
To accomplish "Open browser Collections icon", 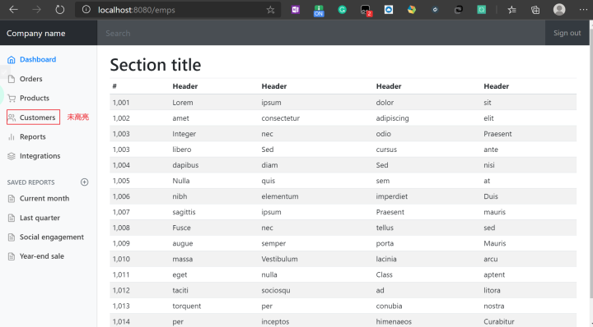I will click(x=535, y=10).
